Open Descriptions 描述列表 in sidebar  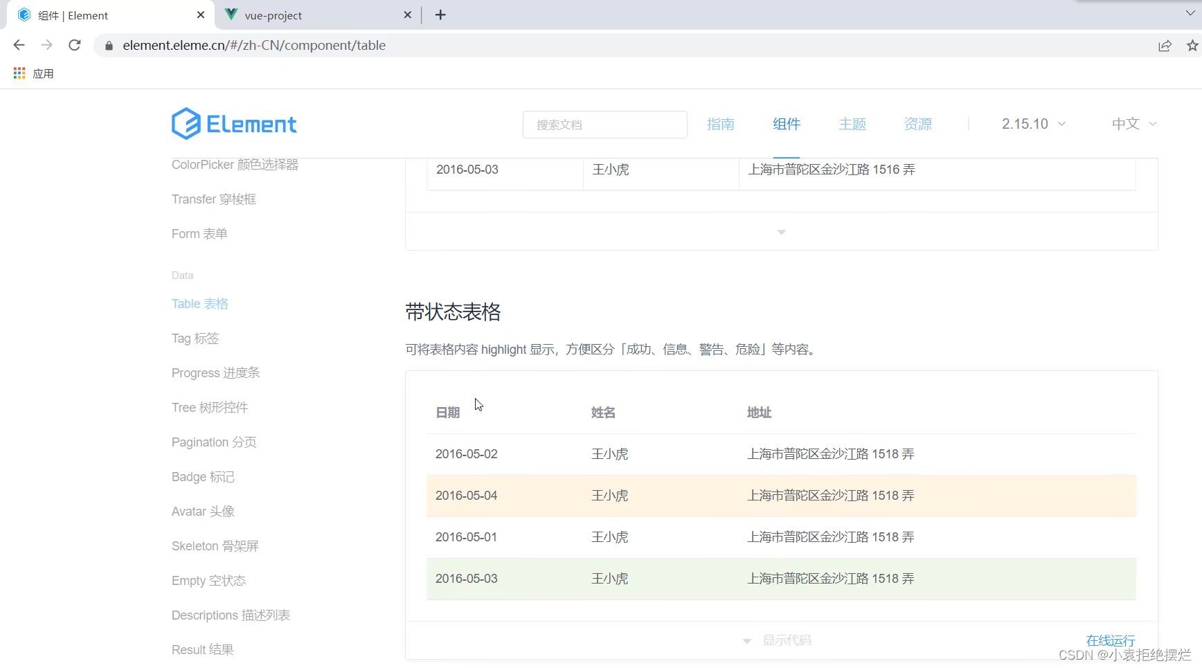coord(231,615)
